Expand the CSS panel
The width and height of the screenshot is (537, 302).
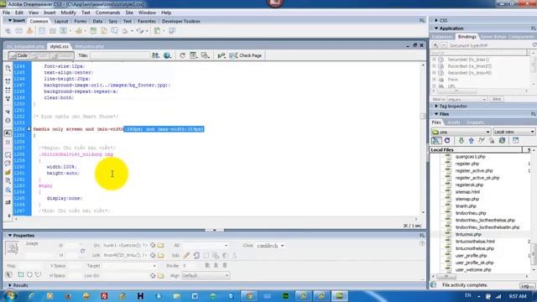tap(436, 20)
